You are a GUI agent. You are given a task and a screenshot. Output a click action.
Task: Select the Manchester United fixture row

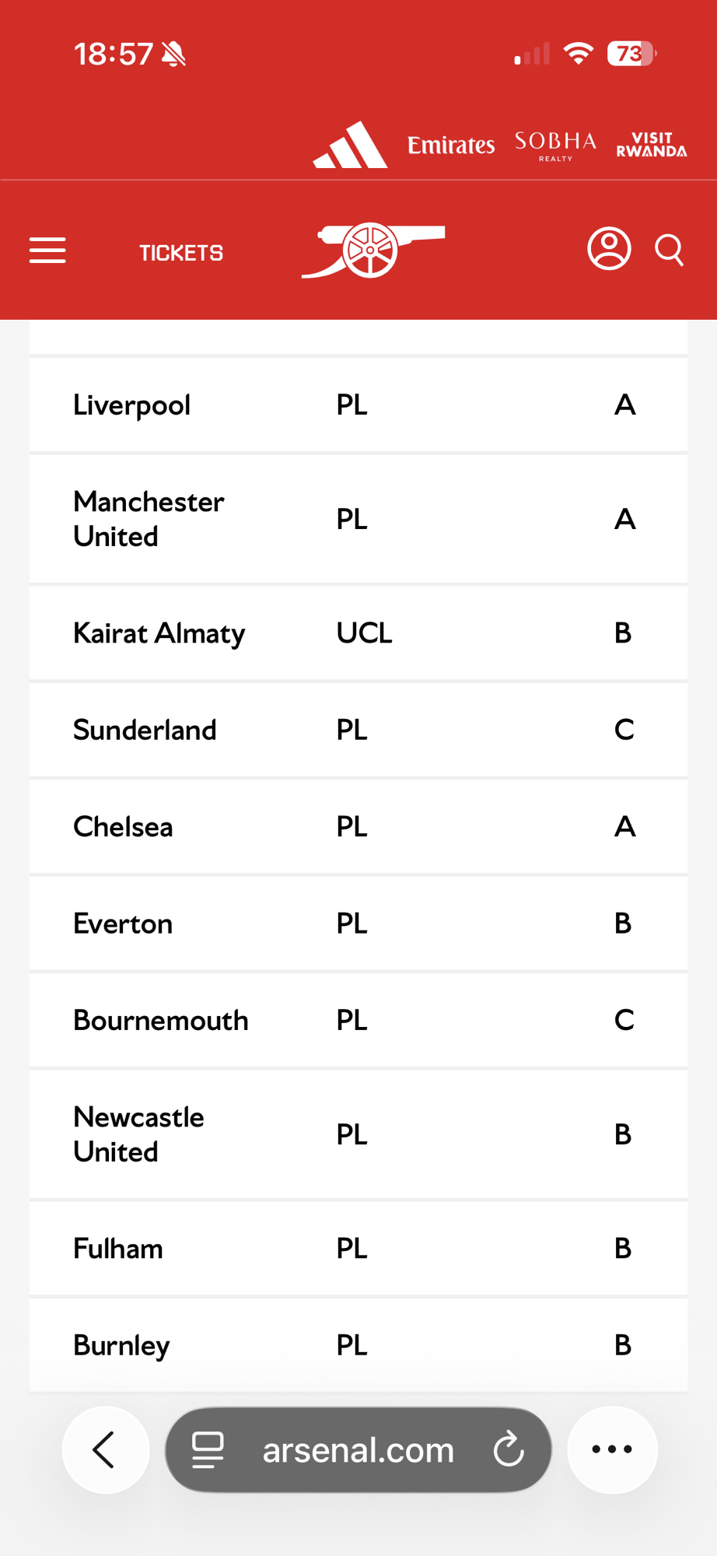pyautogui.click(x=358, y=519)
